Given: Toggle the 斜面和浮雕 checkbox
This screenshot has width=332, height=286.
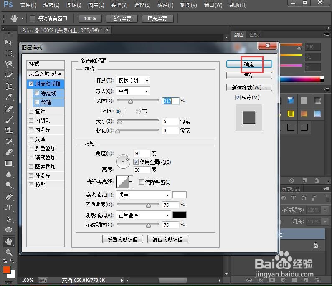Looking at the screenshot, I should 31,84.
